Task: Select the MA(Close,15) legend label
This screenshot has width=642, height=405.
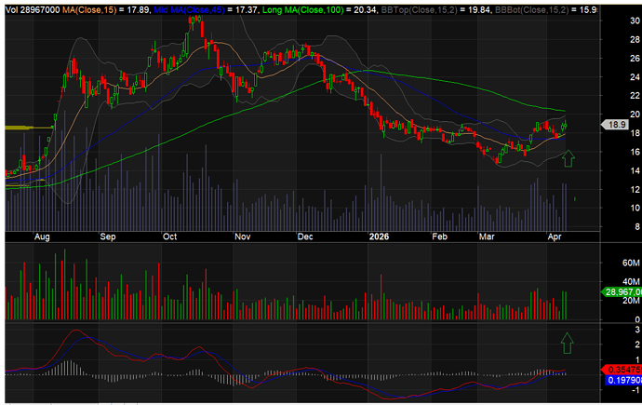Action: click(x=89, y=7)
